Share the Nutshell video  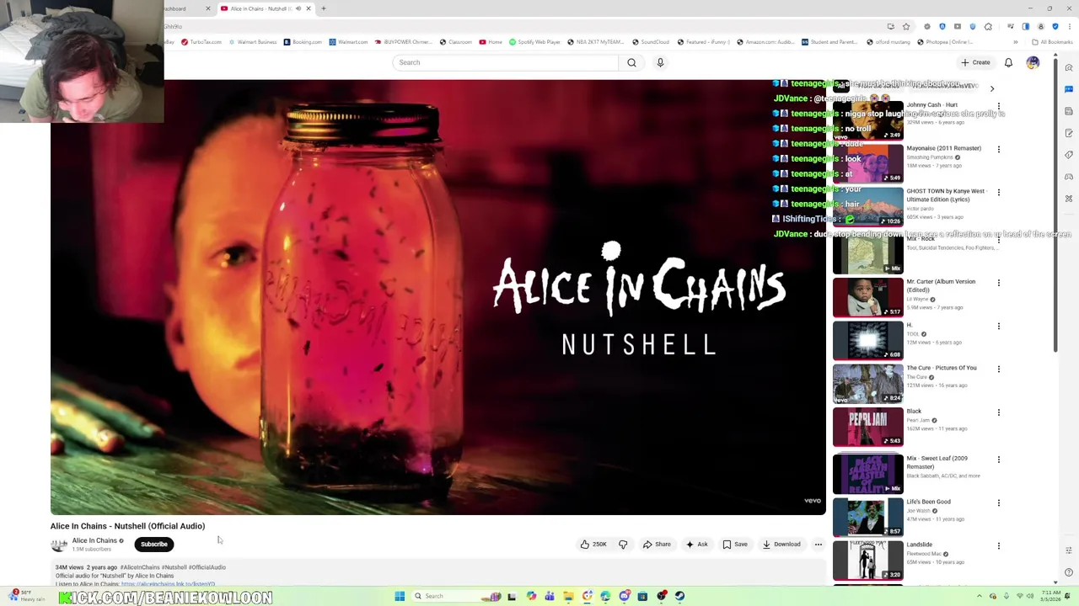click(x=657, y=545)
